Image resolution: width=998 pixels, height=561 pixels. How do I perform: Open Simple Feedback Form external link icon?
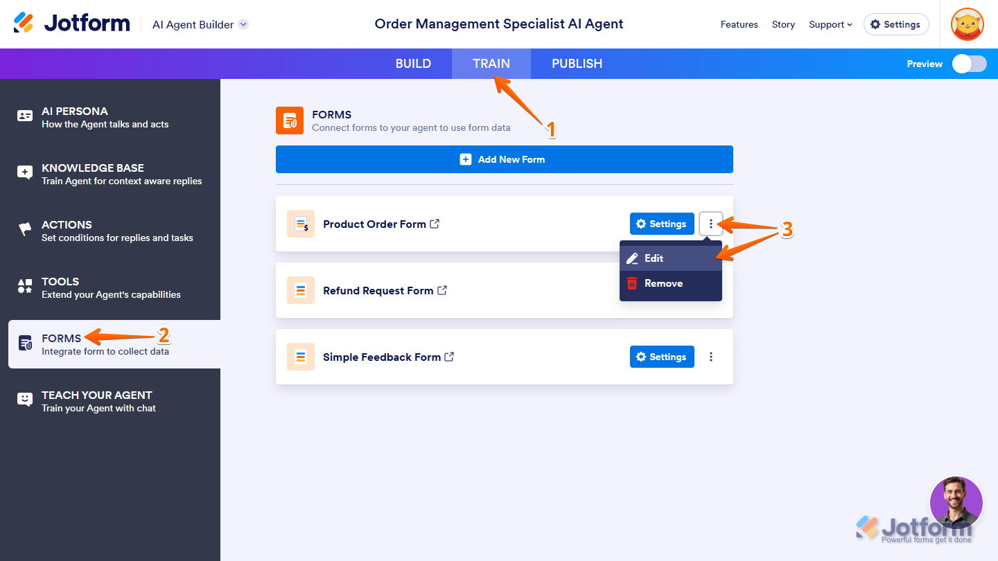point(449,357)
